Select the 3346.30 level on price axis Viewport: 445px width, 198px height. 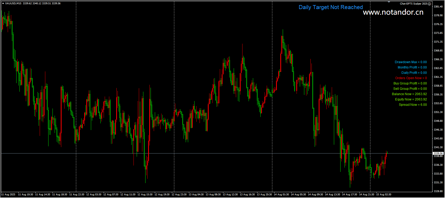pos(438,130)
